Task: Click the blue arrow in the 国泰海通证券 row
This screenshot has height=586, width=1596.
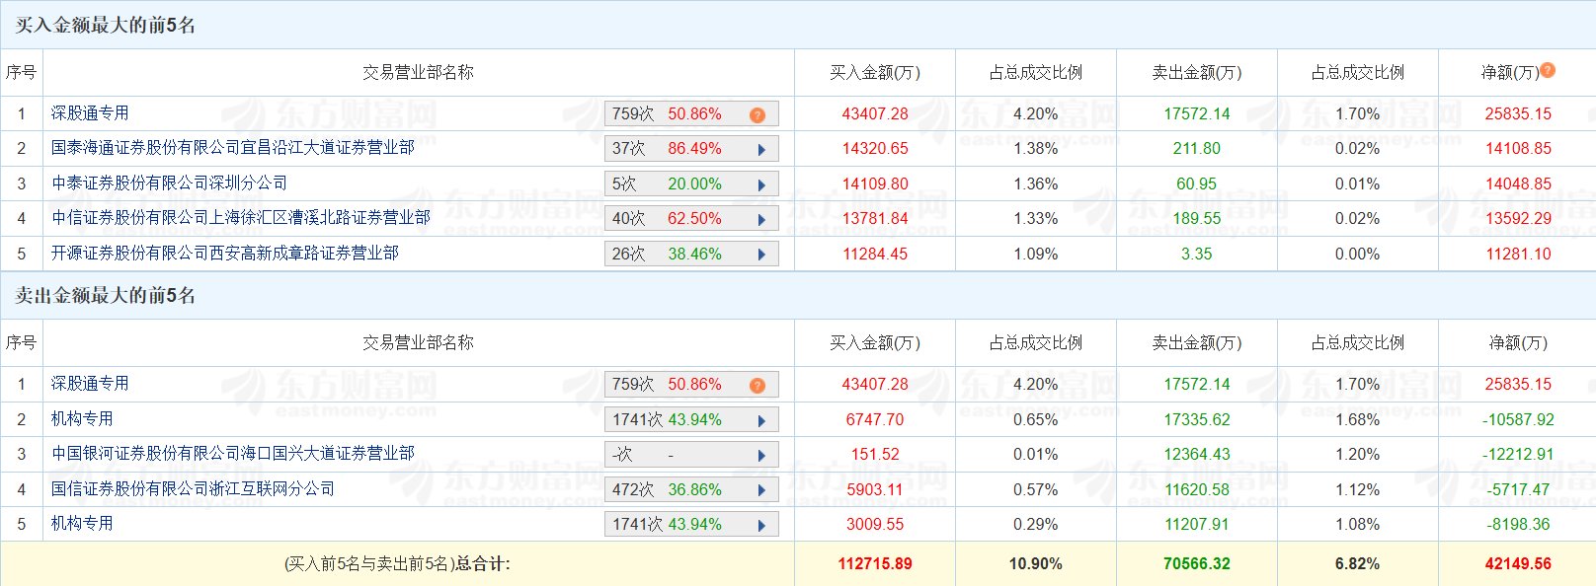Action: click(x=761, y=150)
